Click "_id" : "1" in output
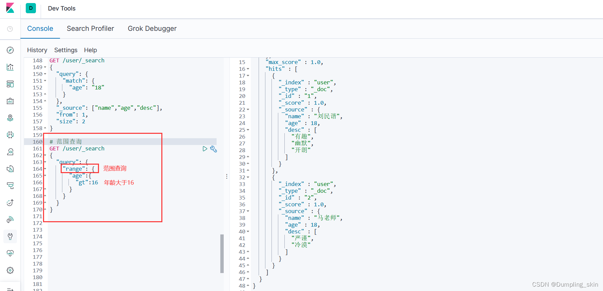Viewport: 603px width, 291px height. tap(298, 96)
